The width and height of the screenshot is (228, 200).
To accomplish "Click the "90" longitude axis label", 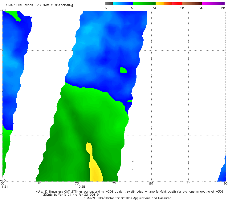I will click(226, 183).
